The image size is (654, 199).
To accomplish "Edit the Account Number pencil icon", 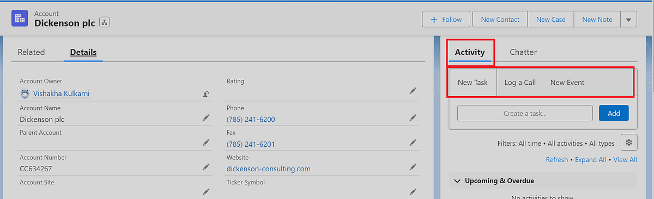I will point(205,167).
